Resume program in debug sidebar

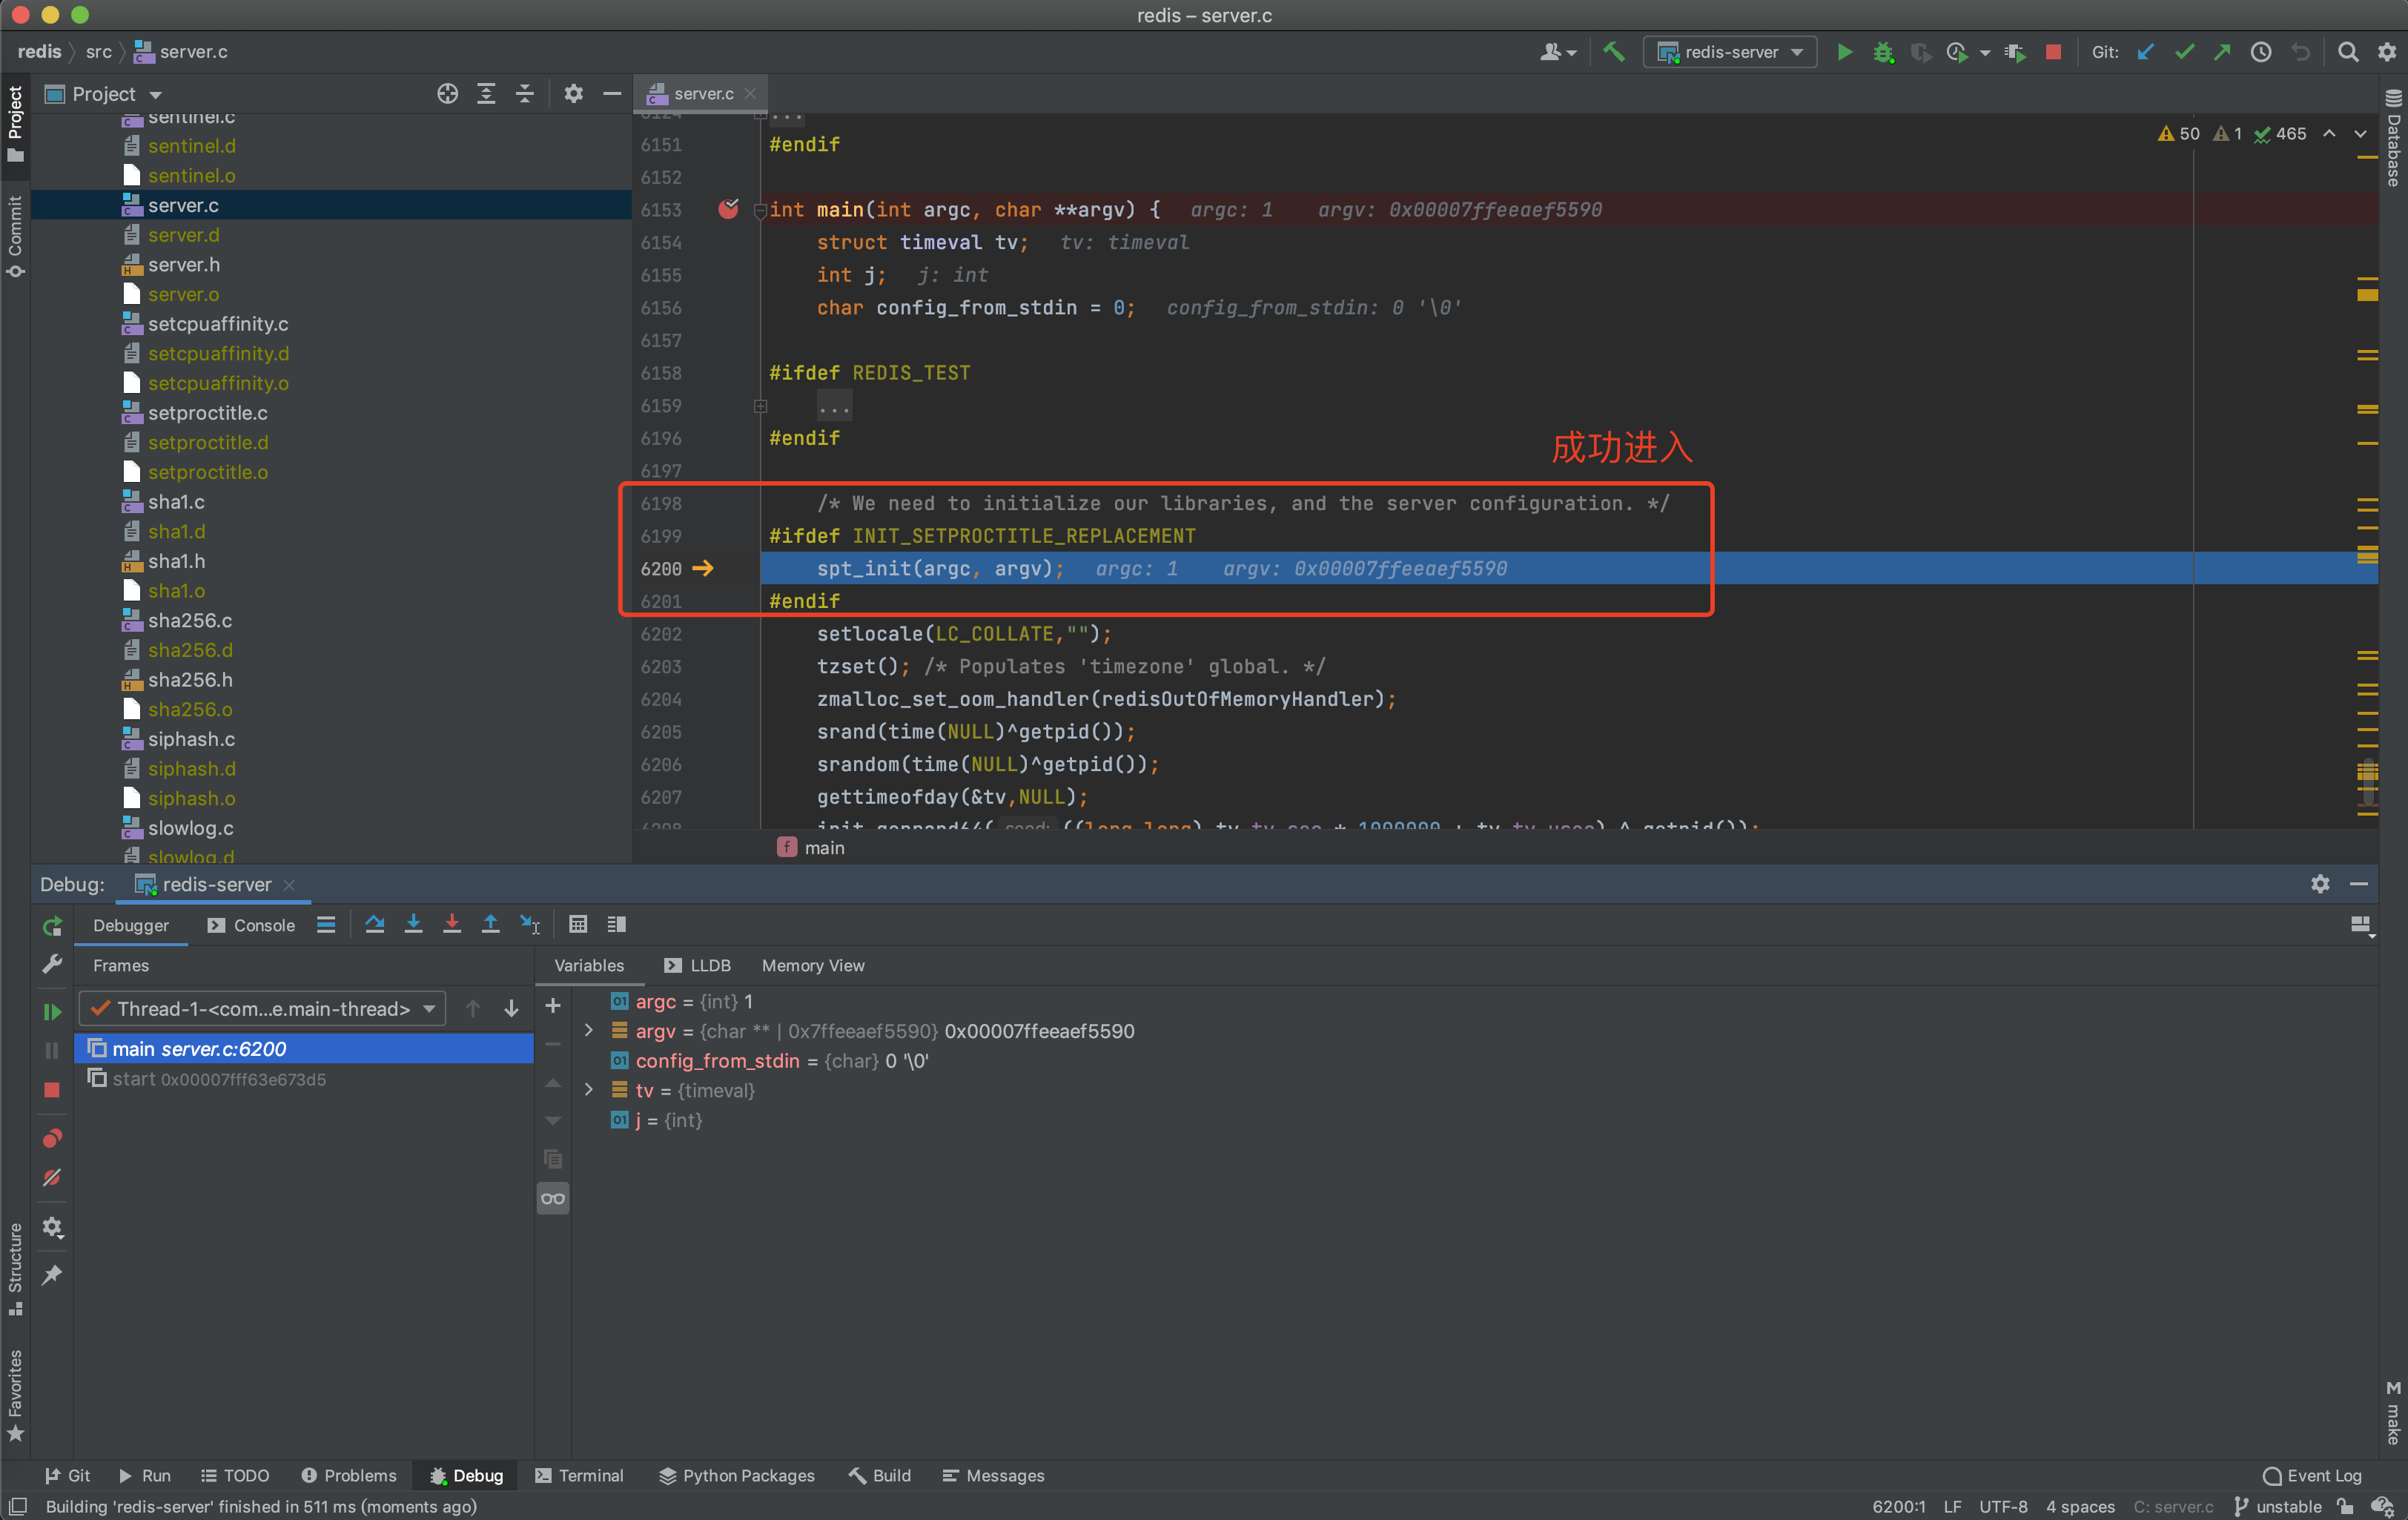52,1012
